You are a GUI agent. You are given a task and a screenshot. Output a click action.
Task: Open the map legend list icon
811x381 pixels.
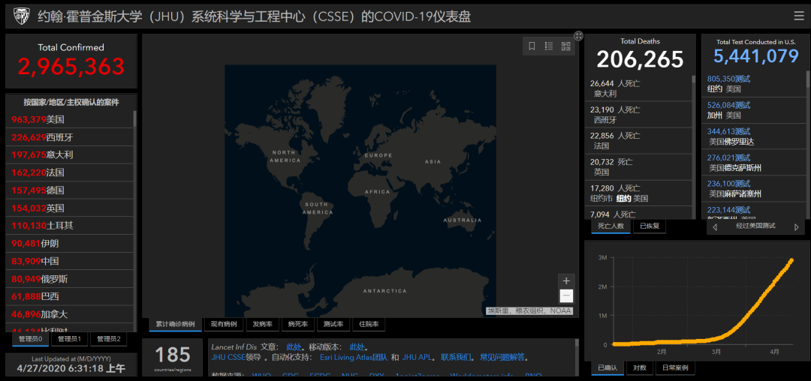549,46
